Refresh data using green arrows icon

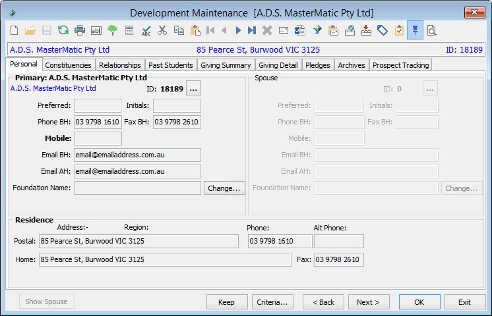63,30
